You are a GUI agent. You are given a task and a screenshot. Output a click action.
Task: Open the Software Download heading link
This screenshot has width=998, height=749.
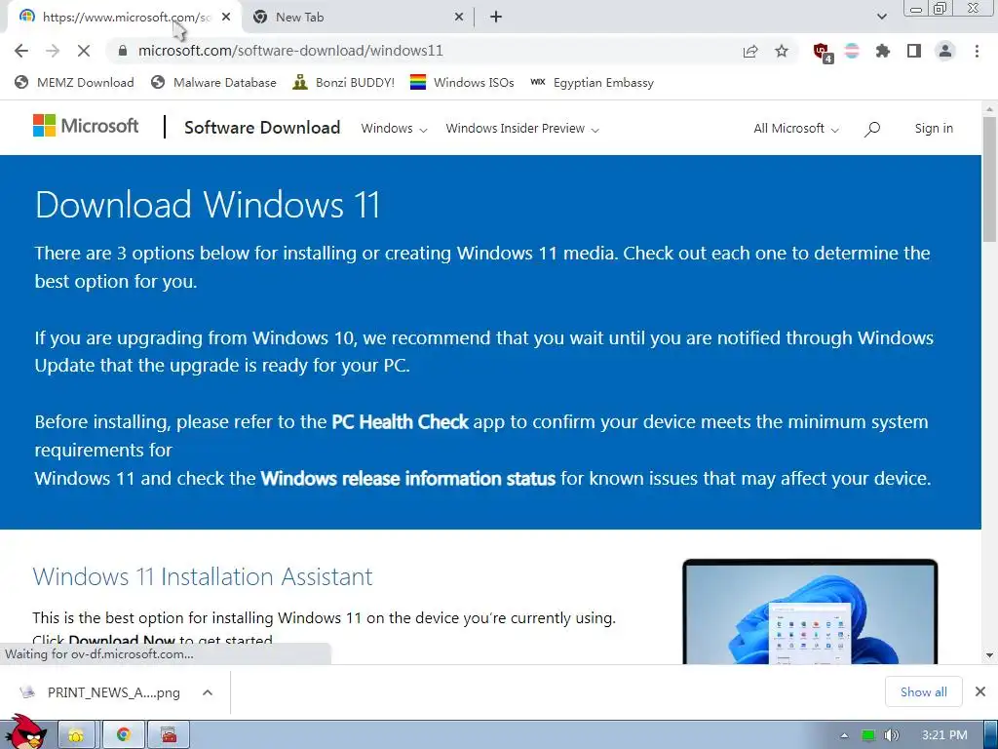pos(262,128)
